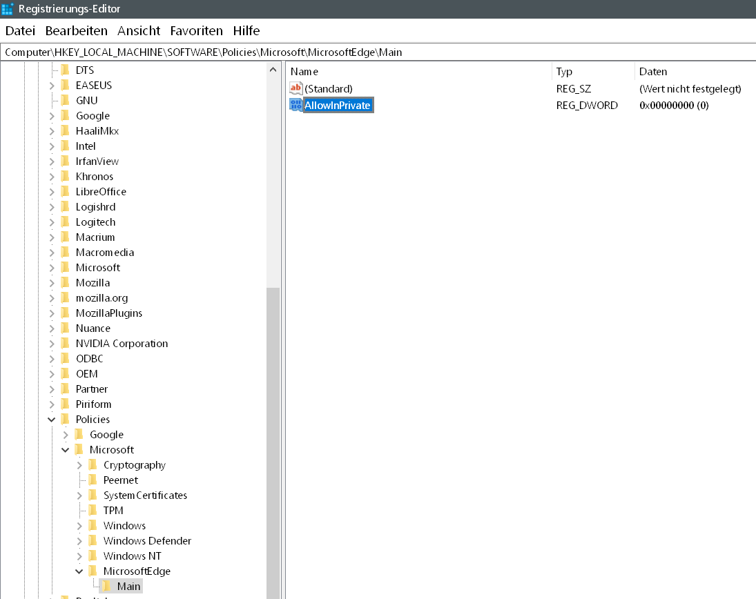Screen dimensions: 756x599
Task: Expand the Cryptography key
Action: [x=79, y=465]
